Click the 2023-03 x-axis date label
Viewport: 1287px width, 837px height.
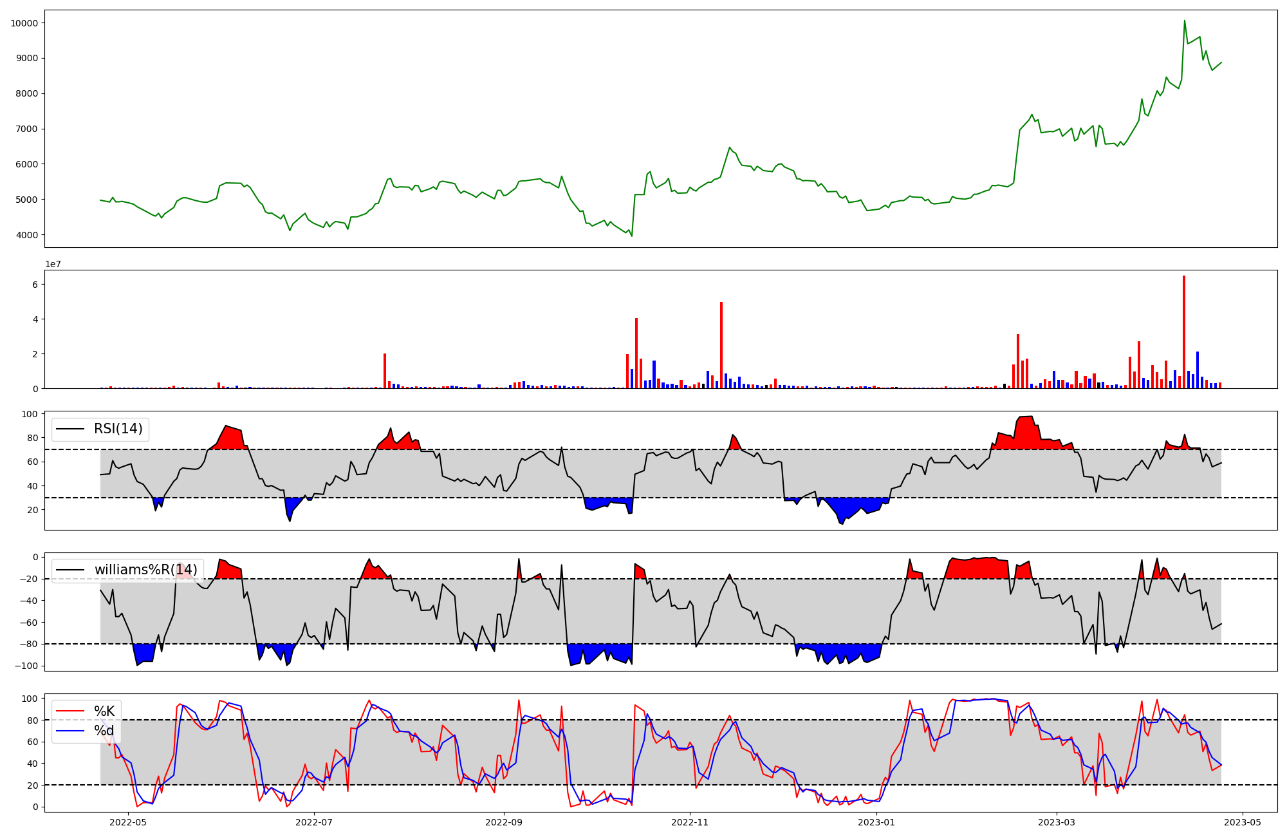click(1057, 822)
